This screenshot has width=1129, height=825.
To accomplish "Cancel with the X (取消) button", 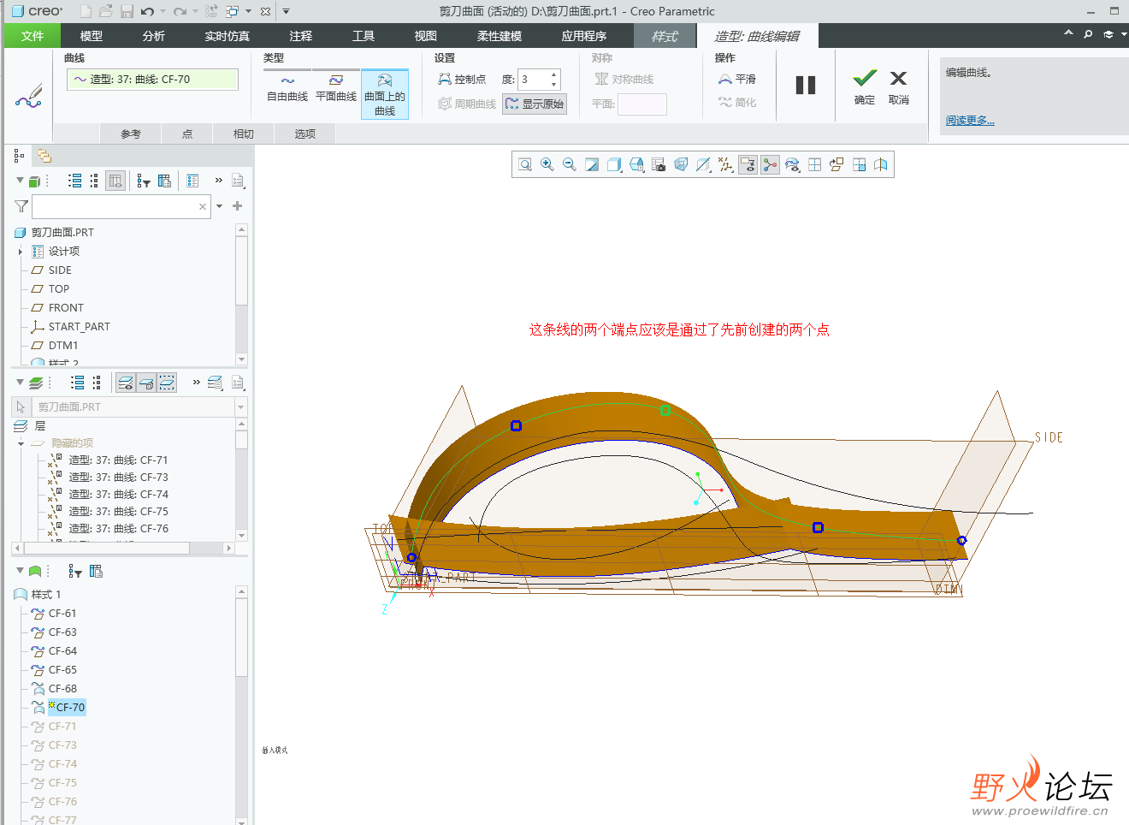I will tap(898, 86).
